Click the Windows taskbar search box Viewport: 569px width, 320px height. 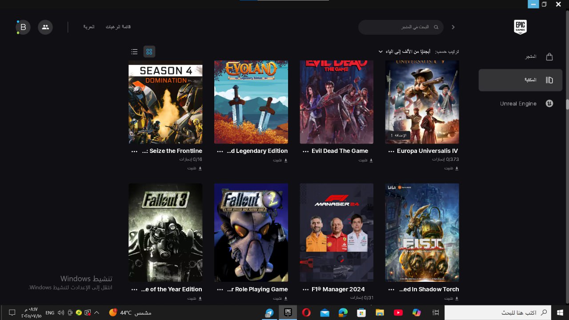coord(498,312)
